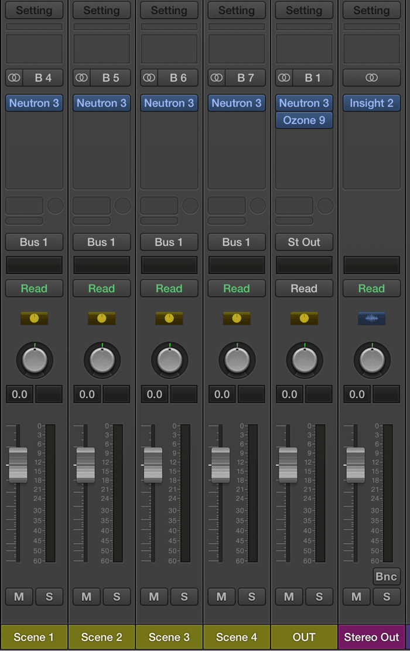The height and width of the screenshot is (651, 410).
Task: Select the OUT channel name label
Action: (x=304, y=638)
